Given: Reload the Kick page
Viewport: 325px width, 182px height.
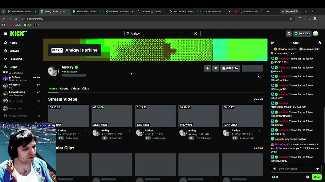Looking at the screenshot, I should pyautogui.click(x=16, y=19).
